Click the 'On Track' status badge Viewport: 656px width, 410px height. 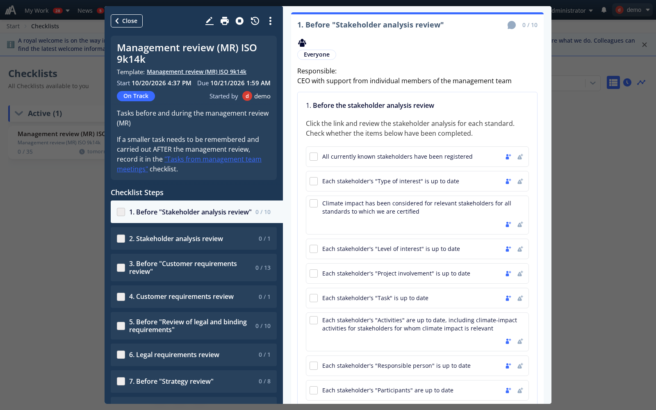click(136, 96)
